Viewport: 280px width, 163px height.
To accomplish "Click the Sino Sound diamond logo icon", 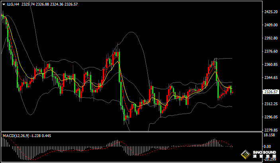I will click(246, 155).
